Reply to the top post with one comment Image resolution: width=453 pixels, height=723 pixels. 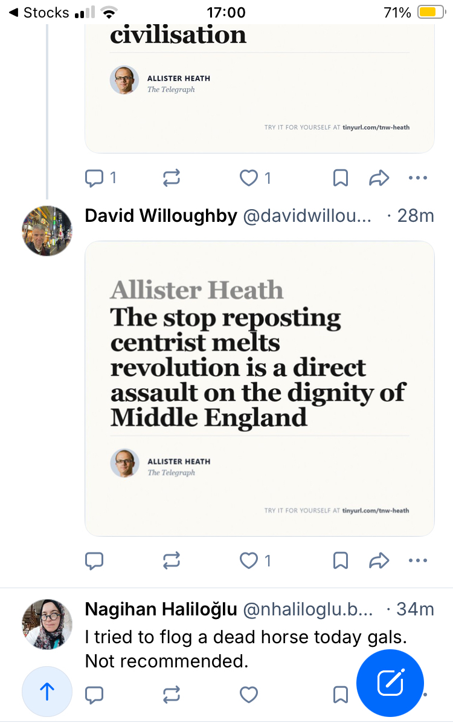(94, 178)
